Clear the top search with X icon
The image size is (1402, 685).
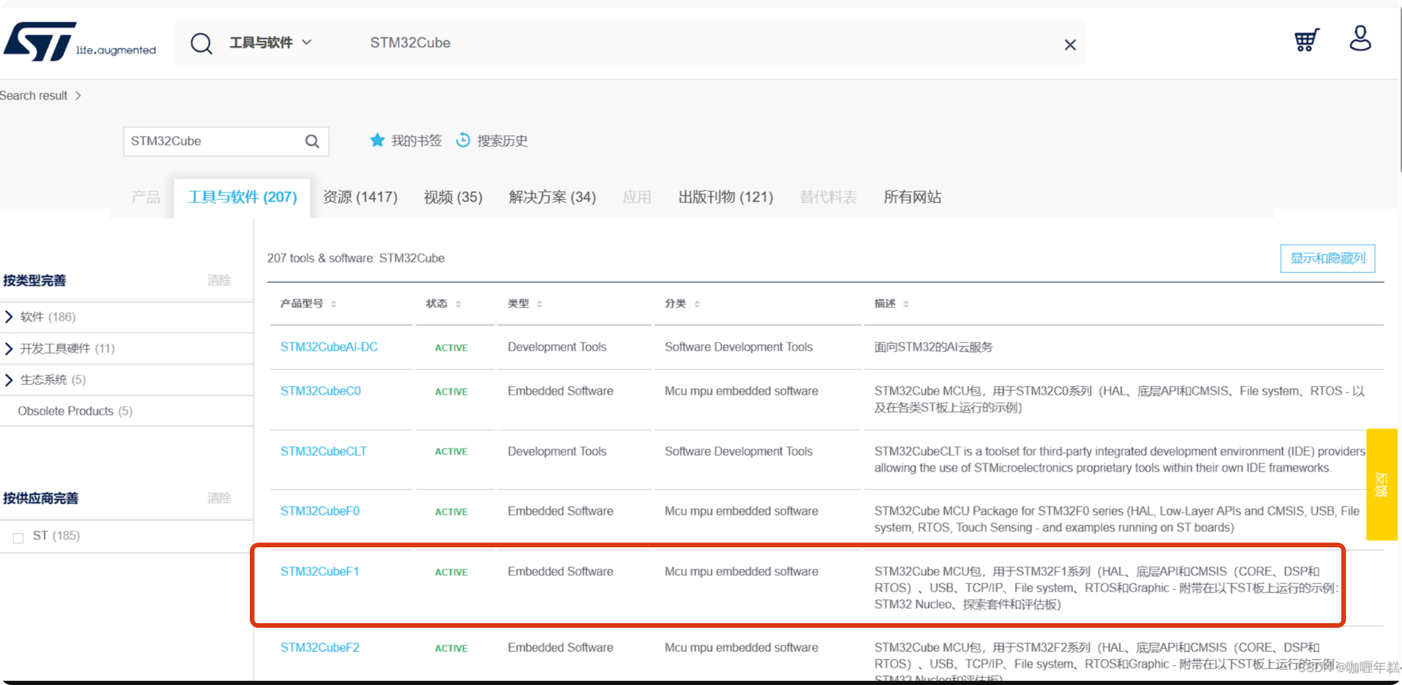[1070, 45]
